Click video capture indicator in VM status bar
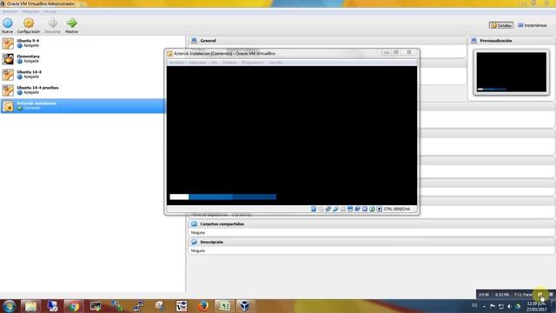556x313 pixels. tap(357, 209)
